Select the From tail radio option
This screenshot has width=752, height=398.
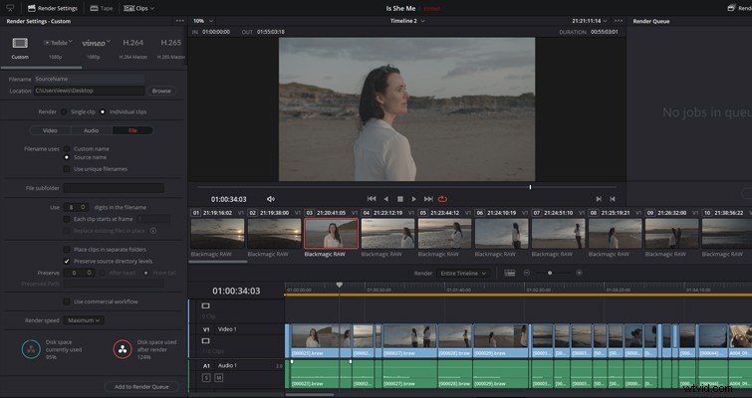coord(145,273)
